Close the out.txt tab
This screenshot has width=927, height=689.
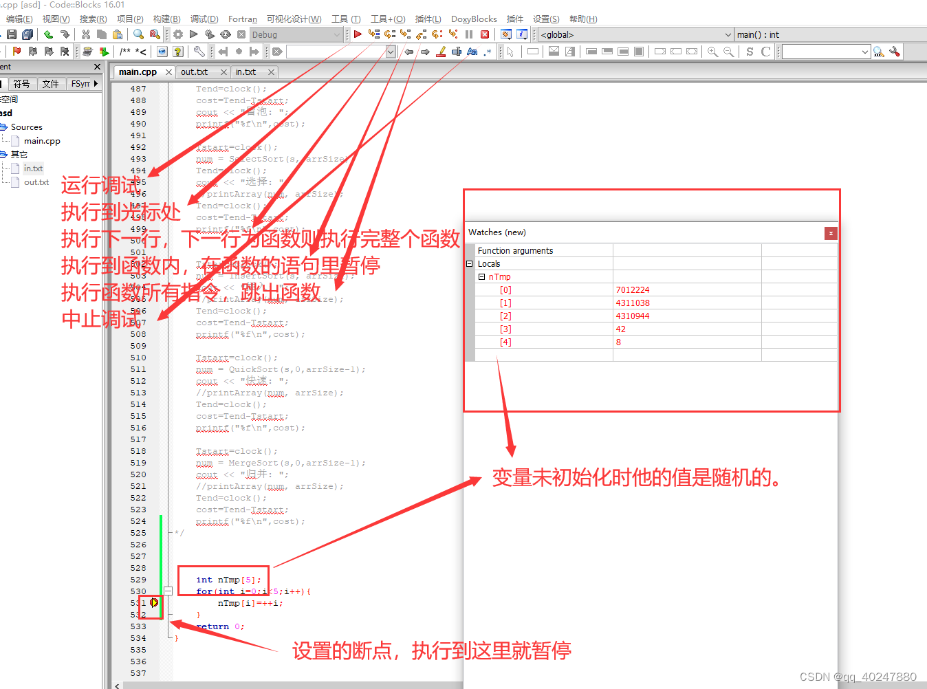click(x=223, y=72)
